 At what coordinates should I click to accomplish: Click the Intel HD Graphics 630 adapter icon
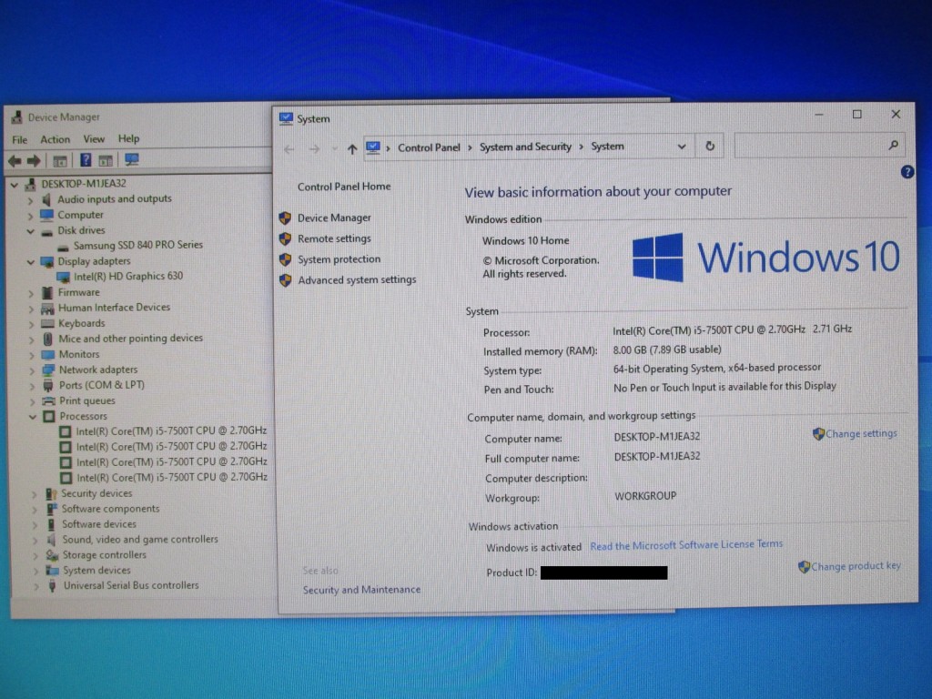pyautogui.click(x=63, y=277)
